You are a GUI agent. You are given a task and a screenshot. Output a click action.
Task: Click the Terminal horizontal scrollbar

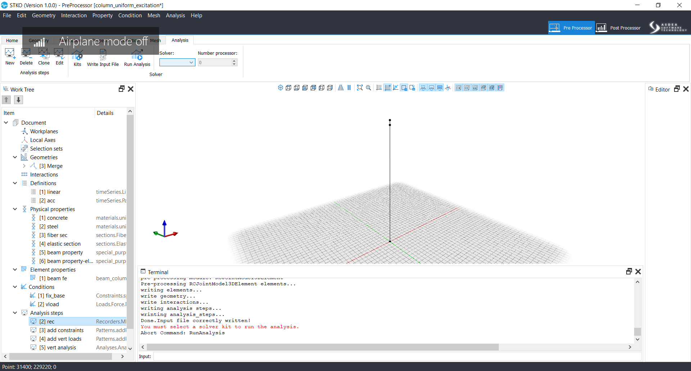coord(323,347)
